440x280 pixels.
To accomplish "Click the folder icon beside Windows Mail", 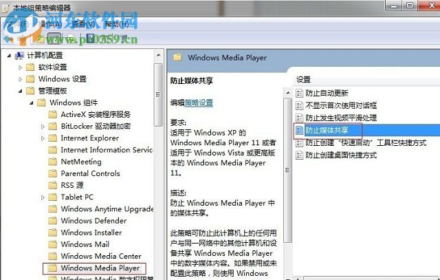I will click(x=52, y=244).
